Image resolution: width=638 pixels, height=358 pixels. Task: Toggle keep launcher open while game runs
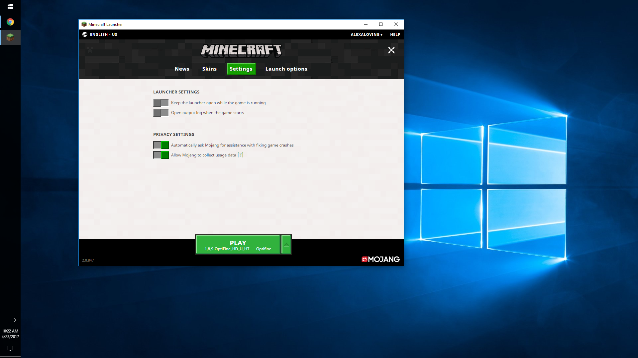161,103
